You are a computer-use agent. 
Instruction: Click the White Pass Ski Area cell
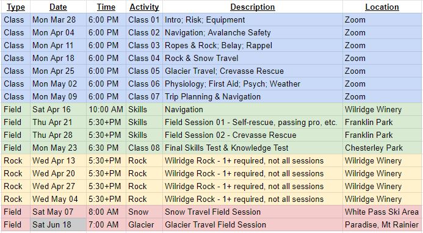click(381, 212)
